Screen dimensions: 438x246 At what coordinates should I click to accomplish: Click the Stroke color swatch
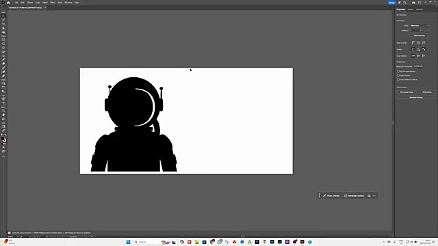pos(5,141)
